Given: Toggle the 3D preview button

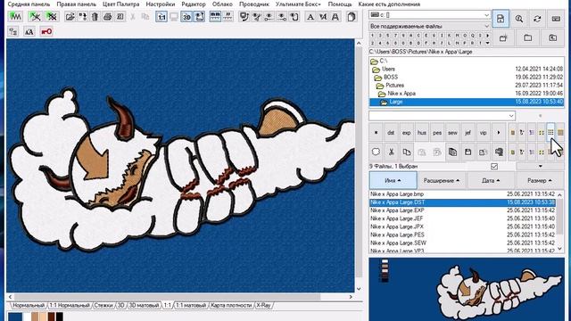Looking at the screenshot, I should 186,17.
